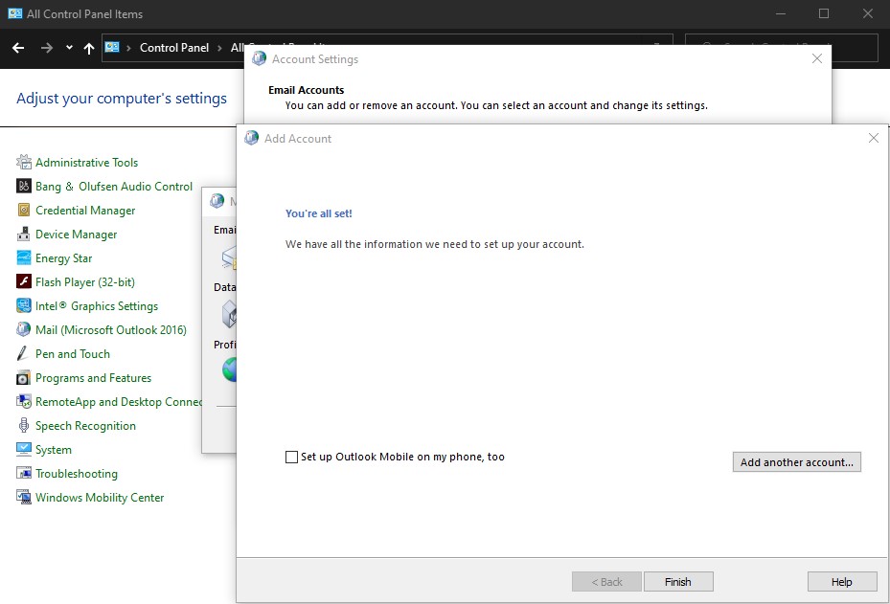Click the address bar Control Panel icon

[x=112, y=47]
